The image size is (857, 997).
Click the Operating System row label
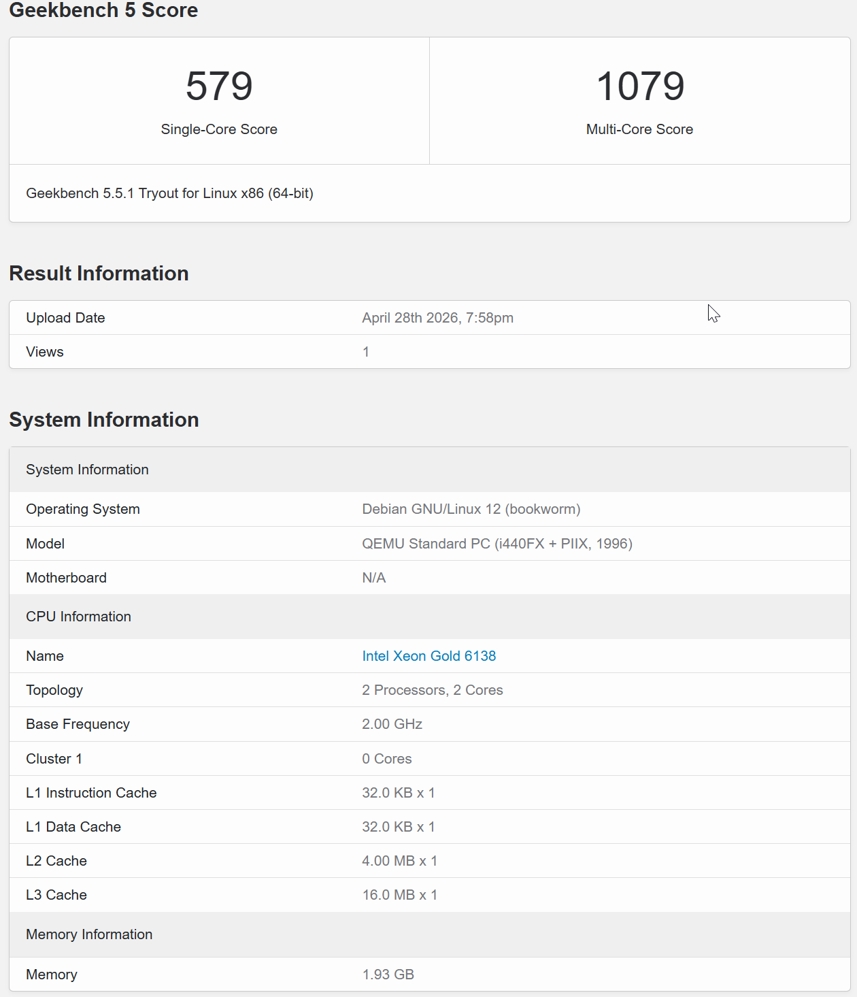(x=83, y=509)
